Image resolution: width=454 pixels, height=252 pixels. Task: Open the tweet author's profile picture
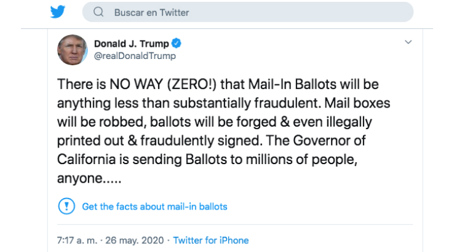pos(72,50)
